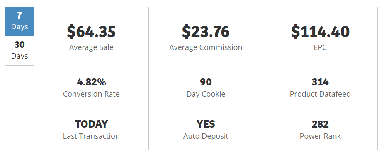Click the TODAY last transaction value
This screenshot has height=154, width=384.
click(91, 124)
